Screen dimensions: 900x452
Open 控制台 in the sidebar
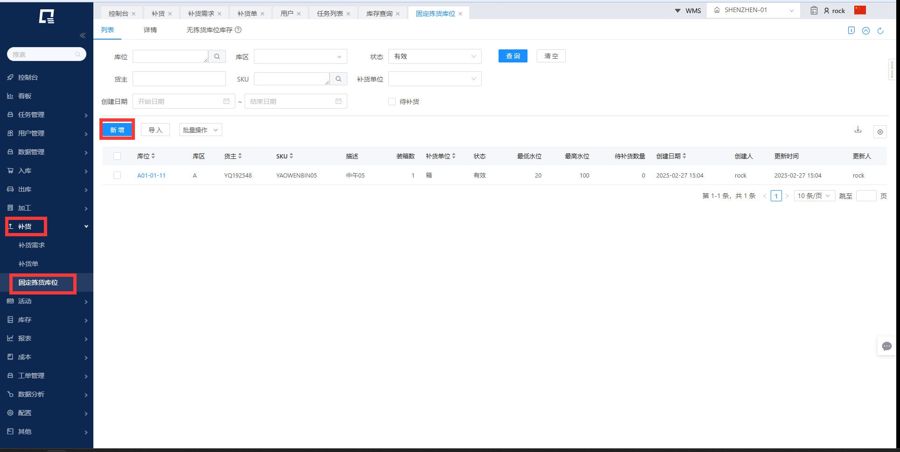pos(47,77)
